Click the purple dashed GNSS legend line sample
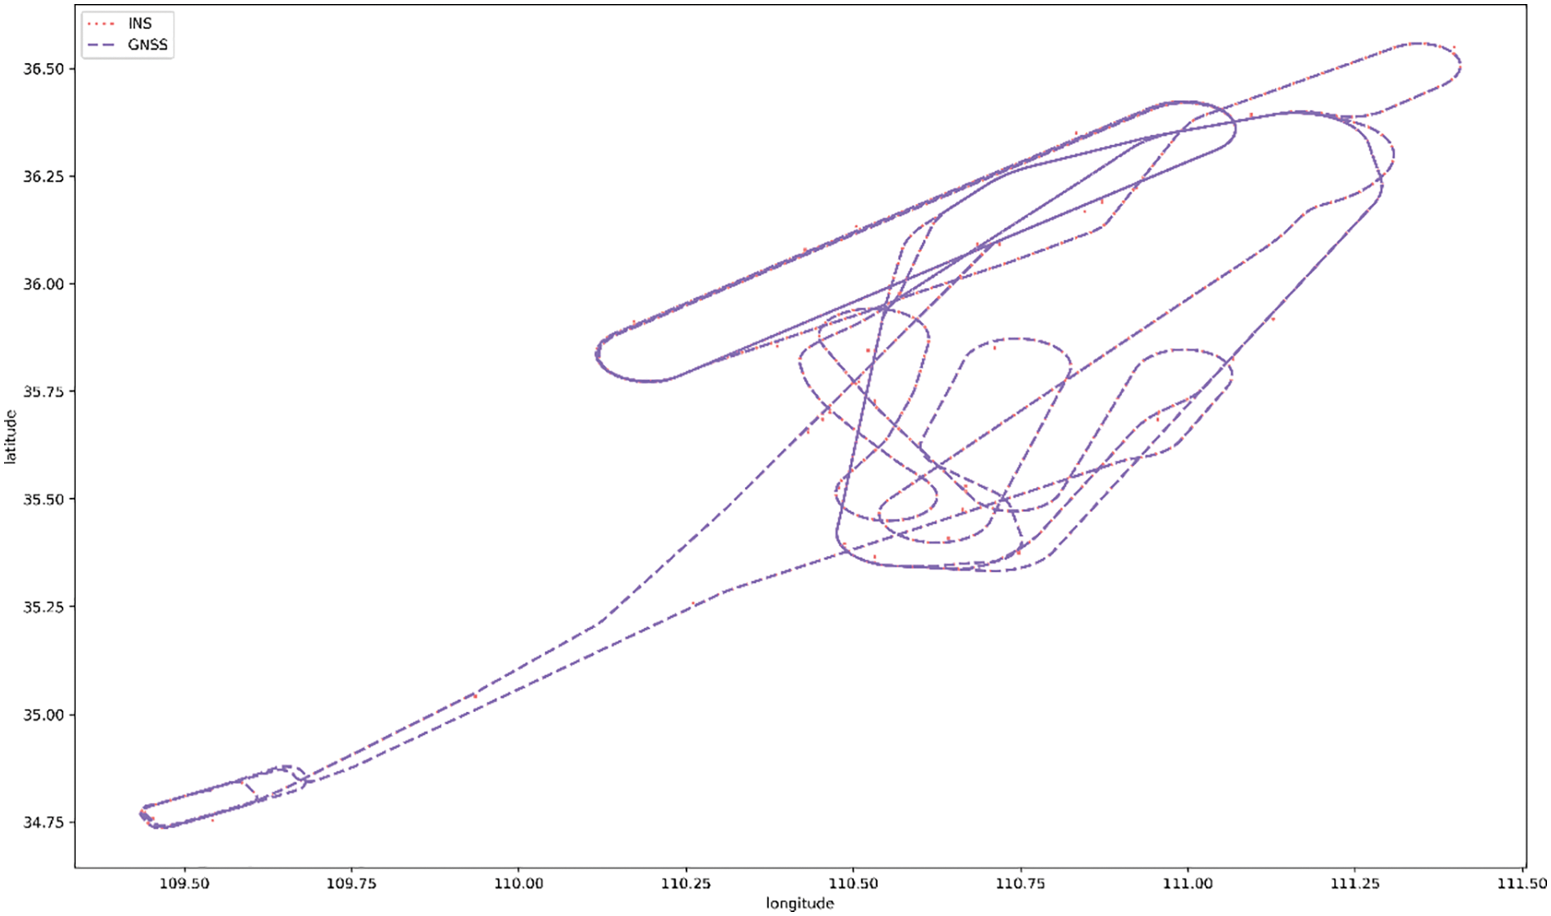 (101, 45)
